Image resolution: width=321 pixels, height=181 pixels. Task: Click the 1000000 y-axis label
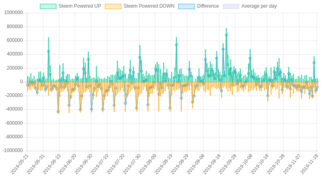pos(13,13)
